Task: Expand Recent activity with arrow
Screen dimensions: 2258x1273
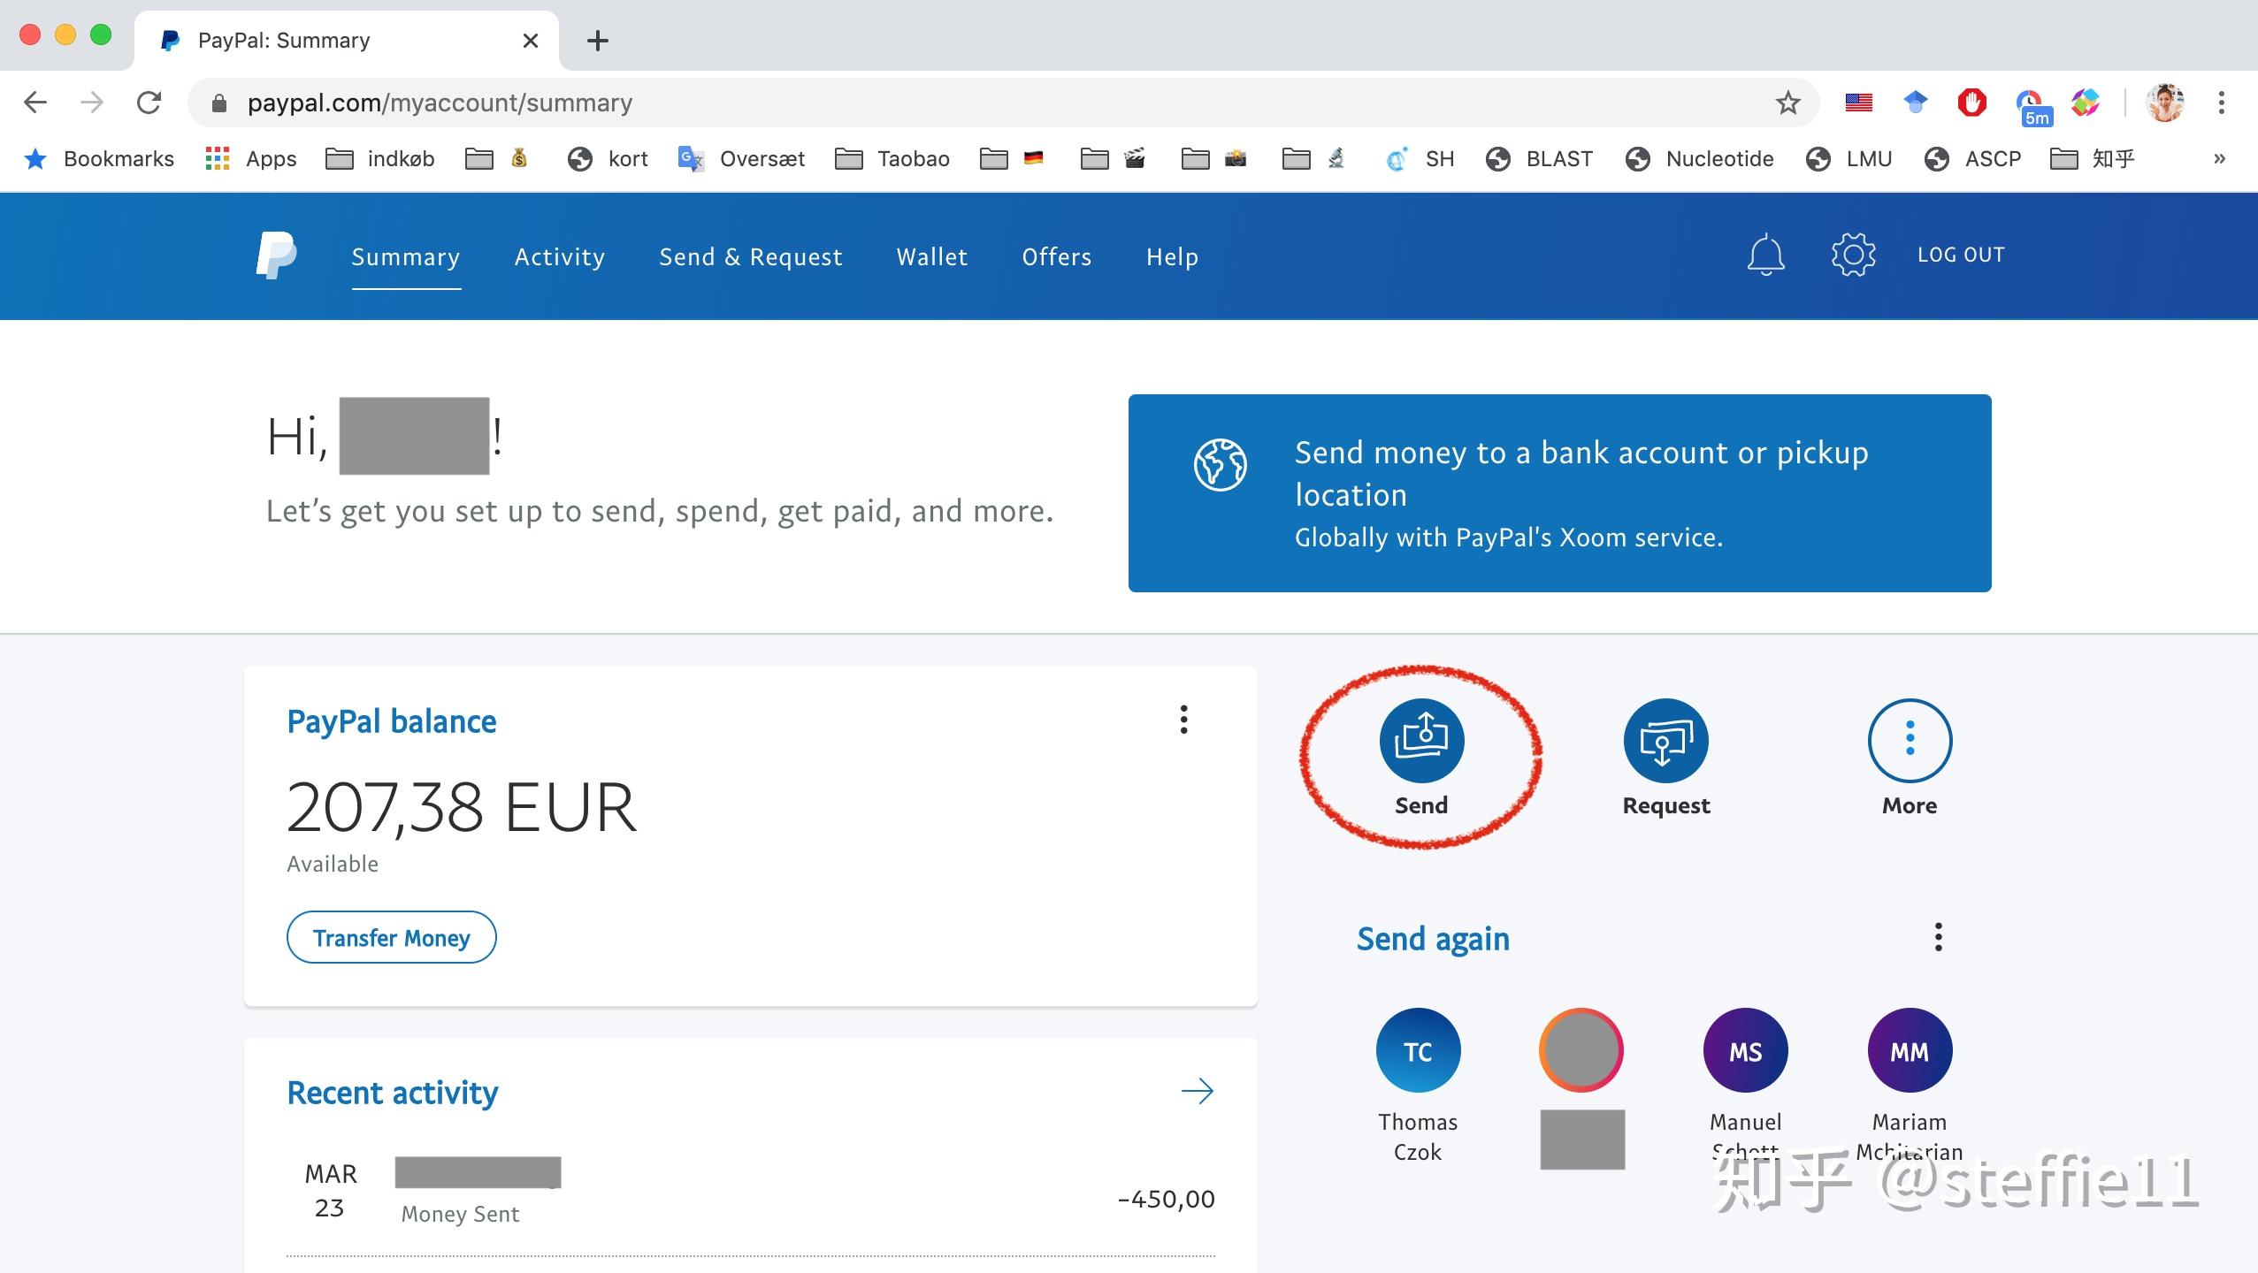Action: pos(1198,1091)
